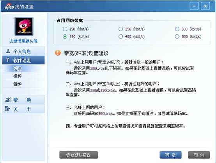This screenshot has height=163, width=216.
Task: Choose the 400 kbit/s radio button
Action: tap(121, 36)
